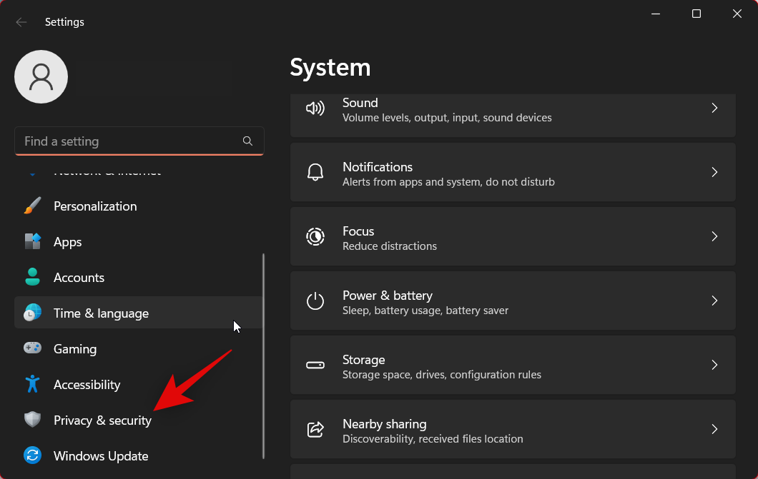Click the Windows Update sync icon
The width and height of the screenshot is (758, 479).
(x=33, y=456)
